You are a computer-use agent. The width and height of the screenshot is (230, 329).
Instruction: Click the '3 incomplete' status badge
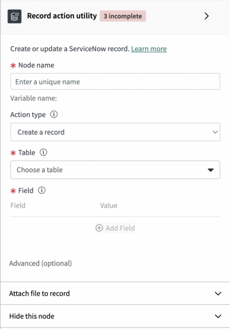tap(123, 16)
